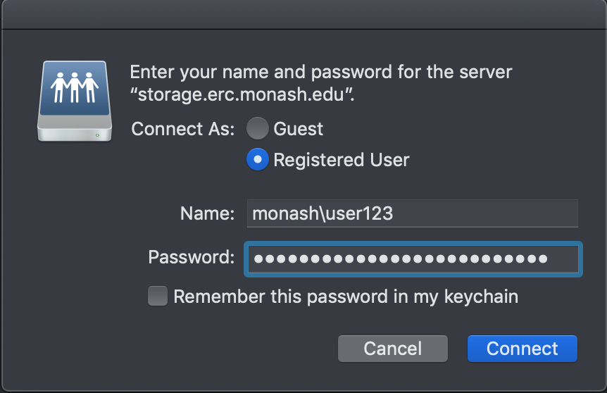
Task: Select the Guest radio button
Action: click(x=258, y=129)
